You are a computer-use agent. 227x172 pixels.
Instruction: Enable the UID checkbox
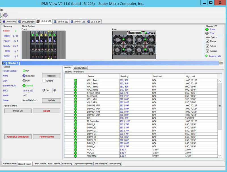tap(44, 81)
